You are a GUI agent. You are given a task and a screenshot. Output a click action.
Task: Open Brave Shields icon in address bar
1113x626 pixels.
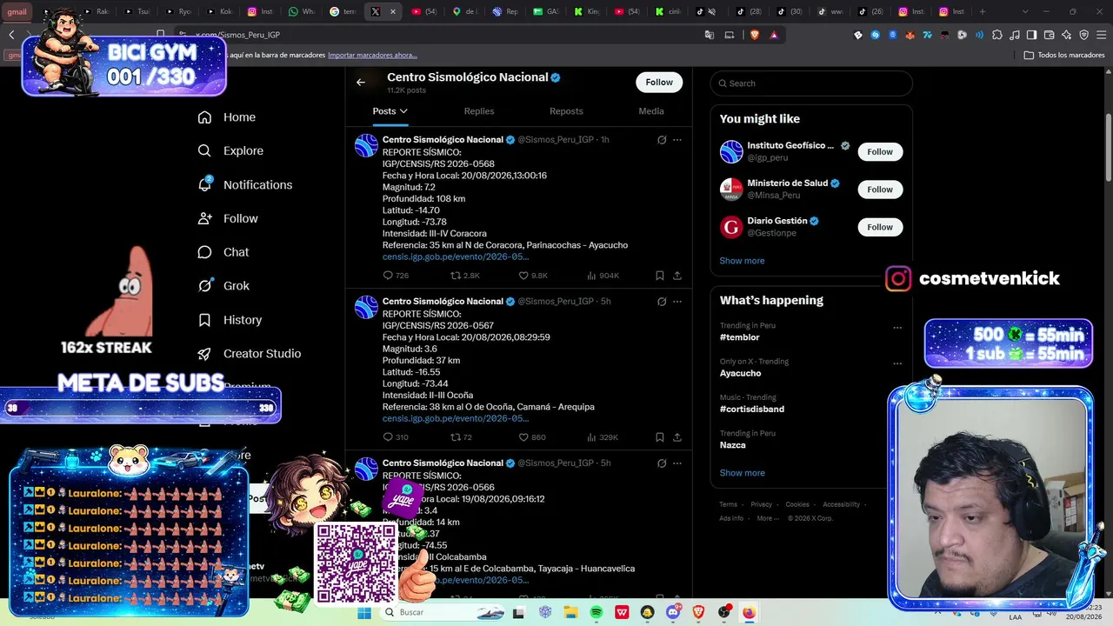coord(755,35)
